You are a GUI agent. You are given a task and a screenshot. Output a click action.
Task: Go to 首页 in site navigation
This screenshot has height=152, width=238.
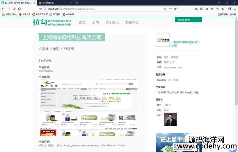pos(82,22)
